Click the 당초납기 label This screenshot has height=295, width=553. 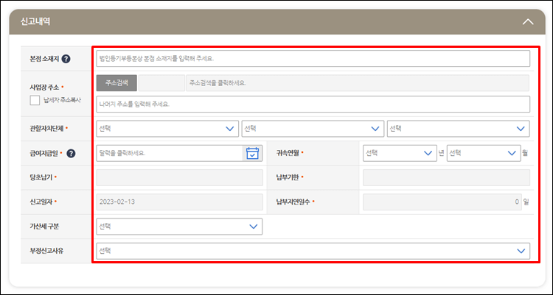coord(41,177)
